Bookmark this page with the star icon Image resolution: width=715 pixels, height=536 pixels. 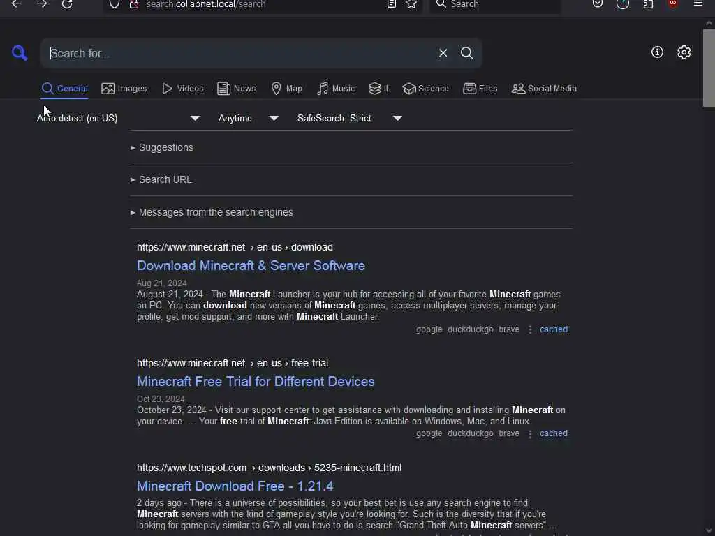(411, 4)
